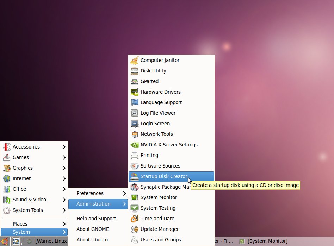The width and height of the screenshot is (334, 246).
Task: Expand the Places submenu arrow
Action: [x=64, y=224]
